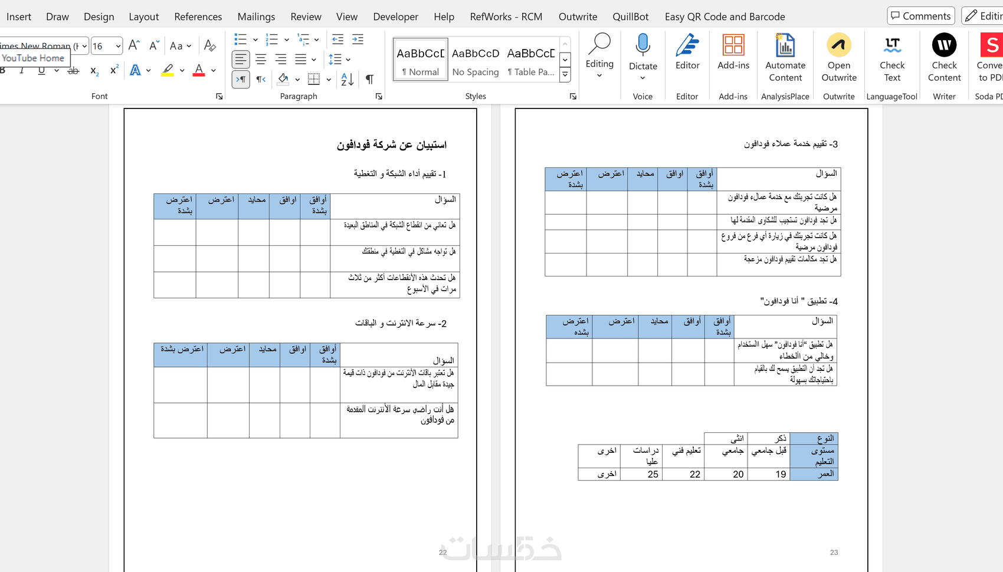Toggle italic formatting
Viewport: 1003px width, 572px height.
point(22,71)
